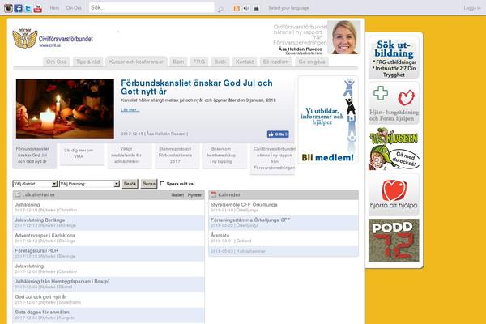The height and width of the screenshot is (324, 486).
Task: Open the YouTube icon in top bar
Action: [x=38, y=8]
